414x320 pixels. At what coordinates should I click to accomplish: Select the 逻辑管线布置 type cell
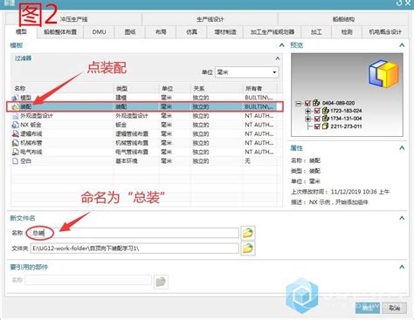(132, 133)
